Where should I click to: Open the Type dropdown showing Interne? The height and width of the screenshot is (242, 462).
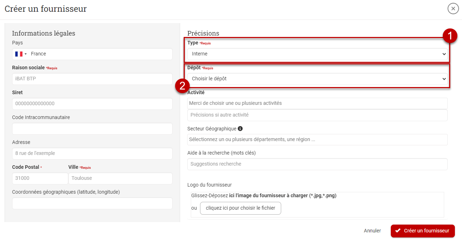317,54
